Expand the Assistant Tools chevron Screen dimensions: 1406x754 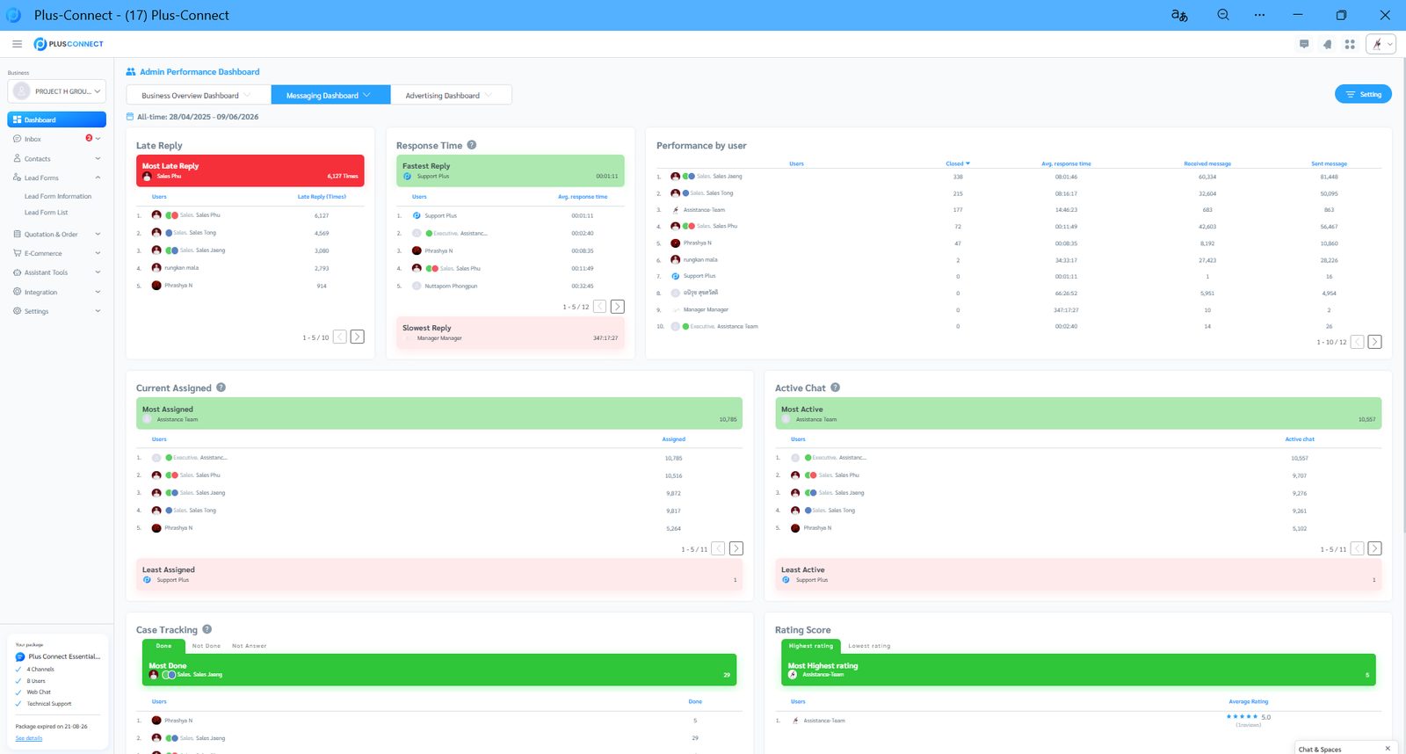[98, 272]
